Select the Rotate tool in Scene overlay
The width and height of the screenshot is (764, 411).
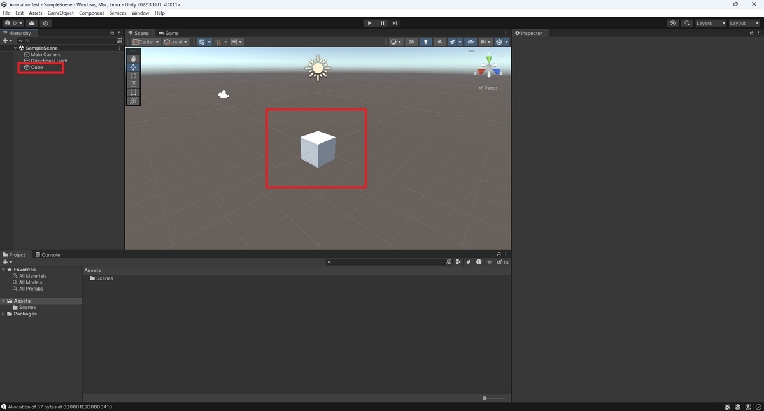click(x=133, y=75)
